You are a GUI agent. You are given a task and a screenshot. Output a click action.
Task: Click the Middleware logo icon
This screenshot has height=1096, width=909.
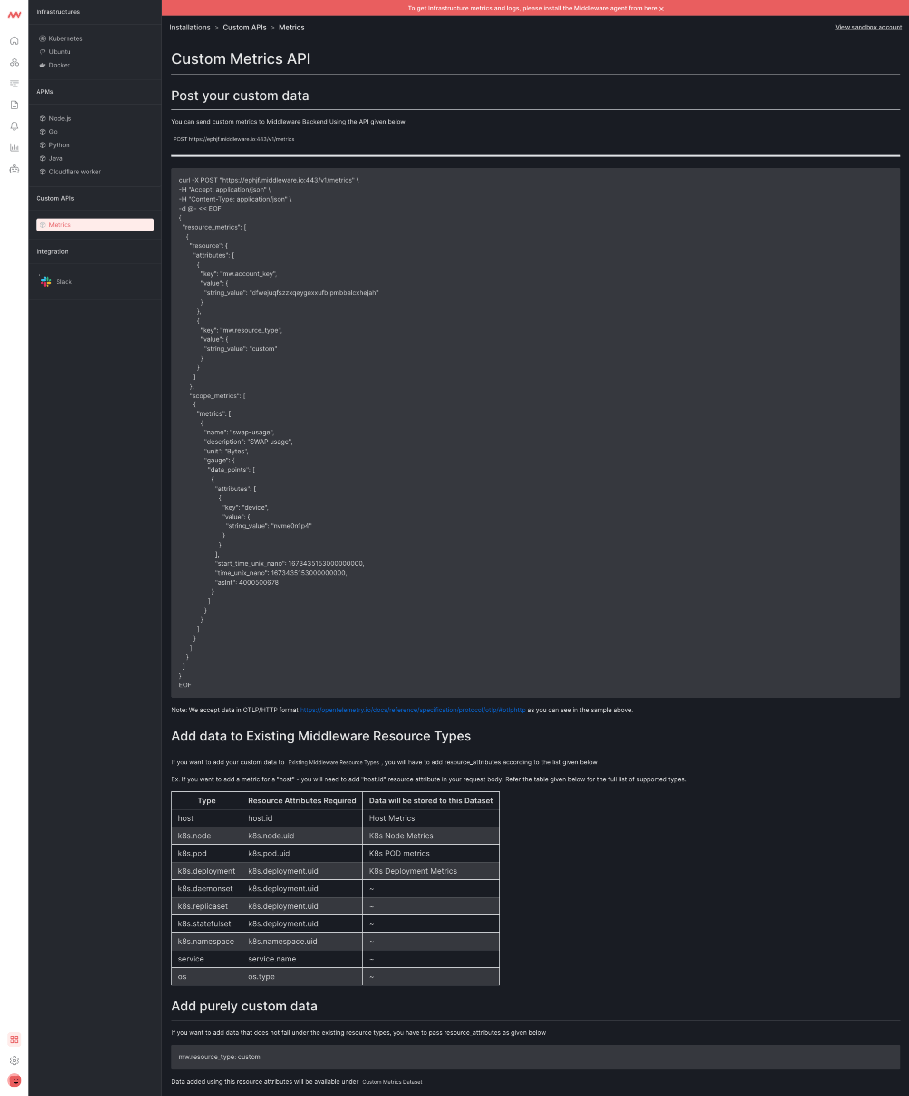pos(14,15)
